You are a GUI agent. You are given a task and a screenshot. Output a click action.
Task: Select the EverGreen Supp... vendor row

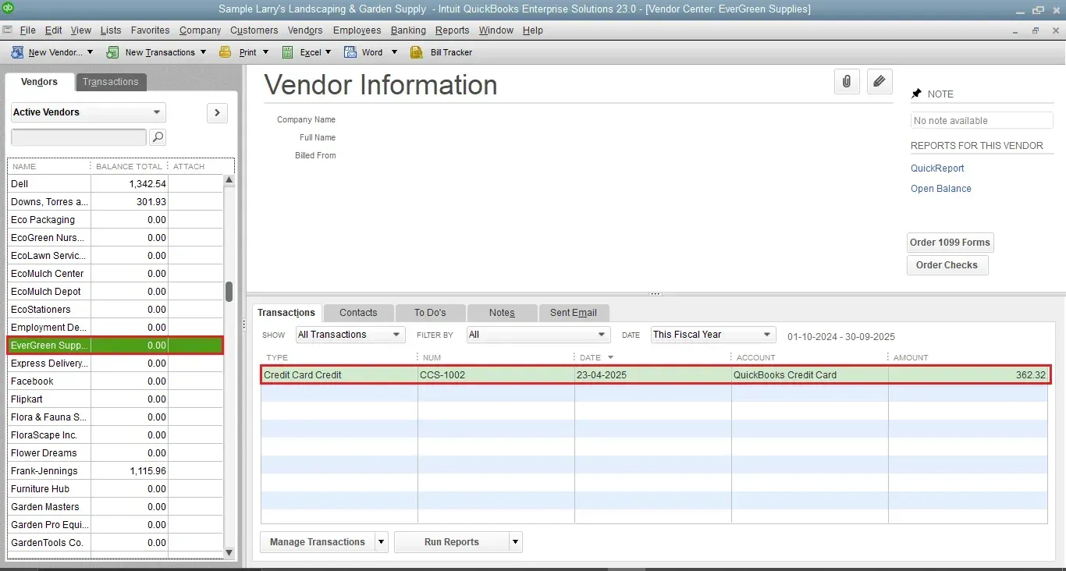point(115,346)
